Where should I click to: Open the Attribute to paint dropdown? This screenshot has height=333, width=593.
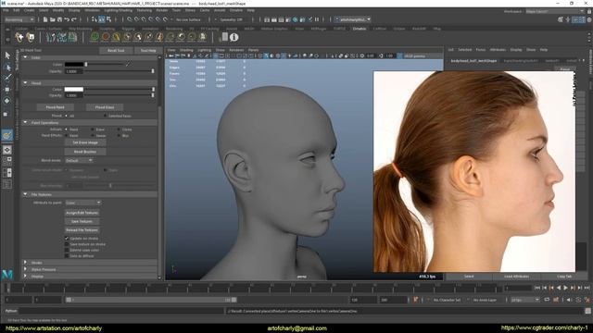tap(83, 203)
